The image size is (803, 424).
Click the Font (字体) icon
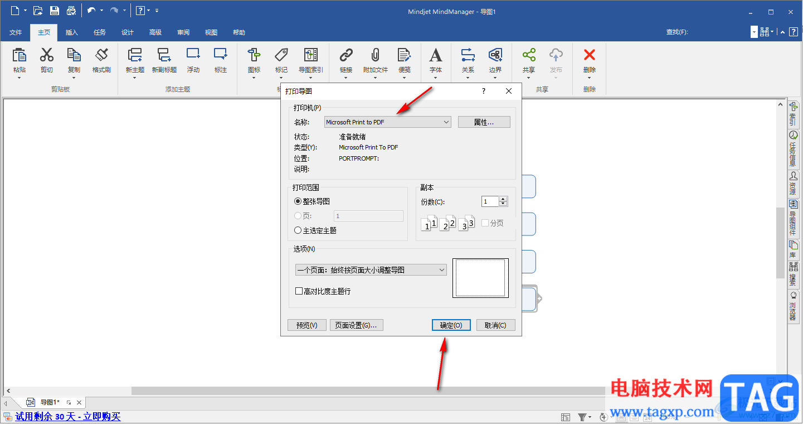click(436, 55)
